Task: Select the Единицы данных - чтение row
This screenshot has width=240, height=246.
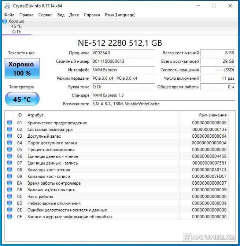Action: pyautogui.click(x=117, y=156)
